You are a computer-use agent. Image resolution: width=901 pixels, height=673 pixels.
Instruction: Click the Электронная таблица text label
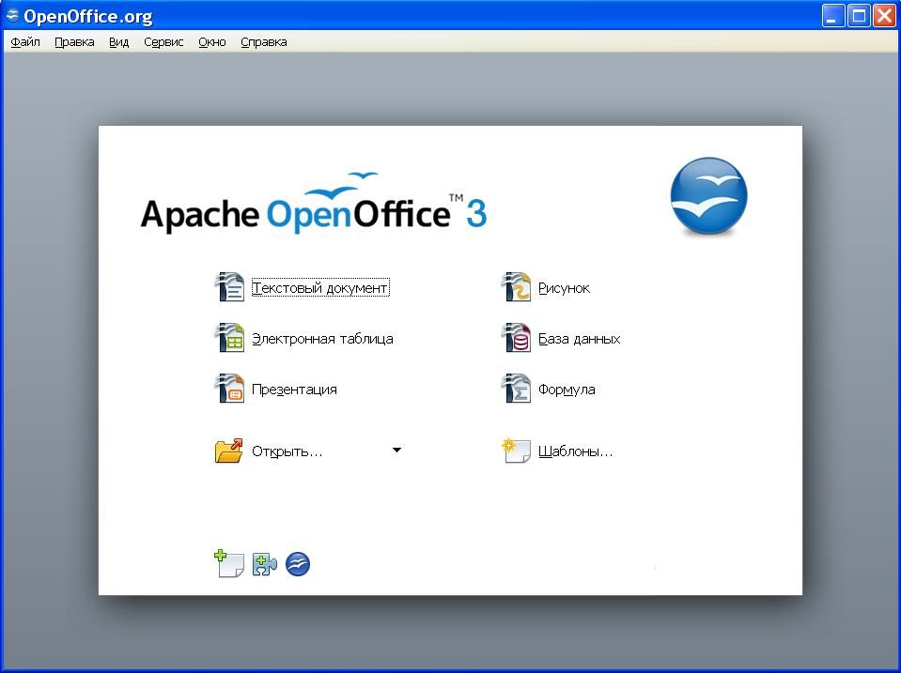coord(322,339)
